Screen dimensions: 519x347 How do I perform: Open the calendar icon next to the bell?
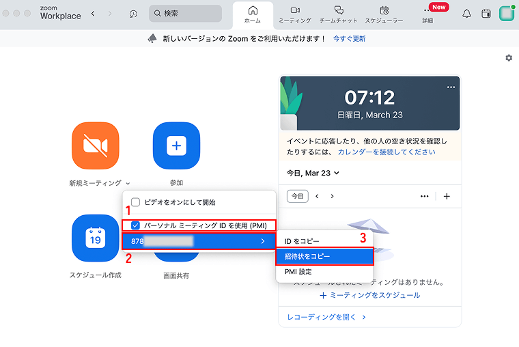pos(486,14)
